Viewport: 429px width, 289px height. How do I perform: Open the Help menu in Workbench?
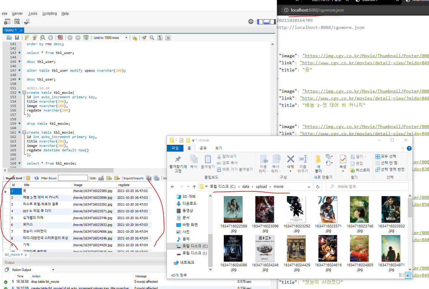pyautogui.click(x=65, y=14)
